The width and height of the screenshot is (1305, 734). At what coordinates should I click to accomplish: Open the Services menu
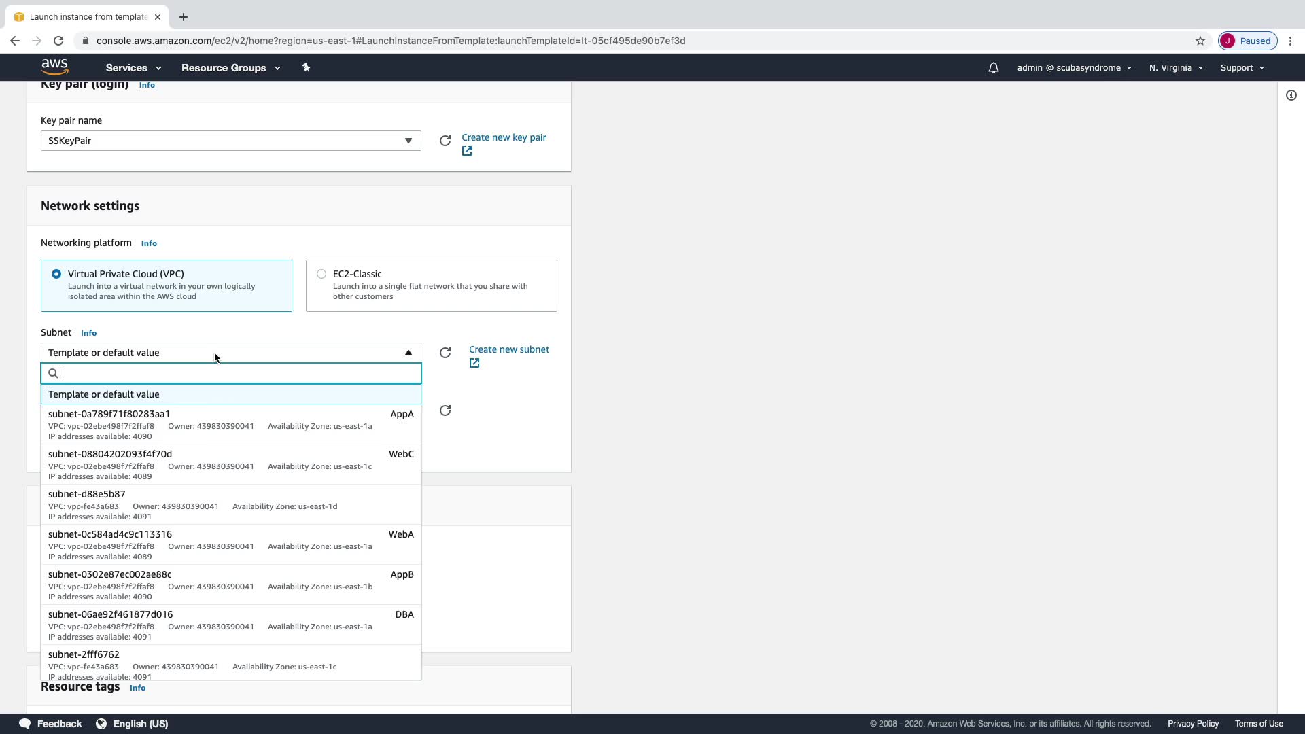(133, 68)
